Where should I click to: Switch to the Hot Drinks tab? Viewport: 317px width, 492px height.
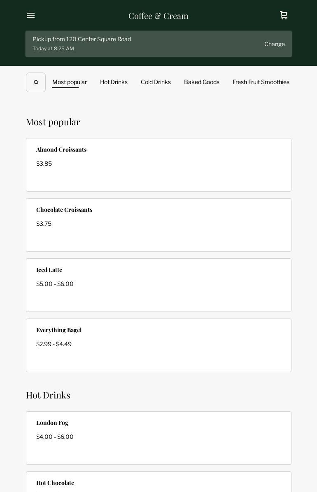click(114, 82)
